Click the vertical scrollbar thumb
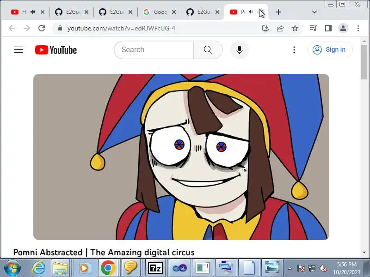 click(364, 62)
